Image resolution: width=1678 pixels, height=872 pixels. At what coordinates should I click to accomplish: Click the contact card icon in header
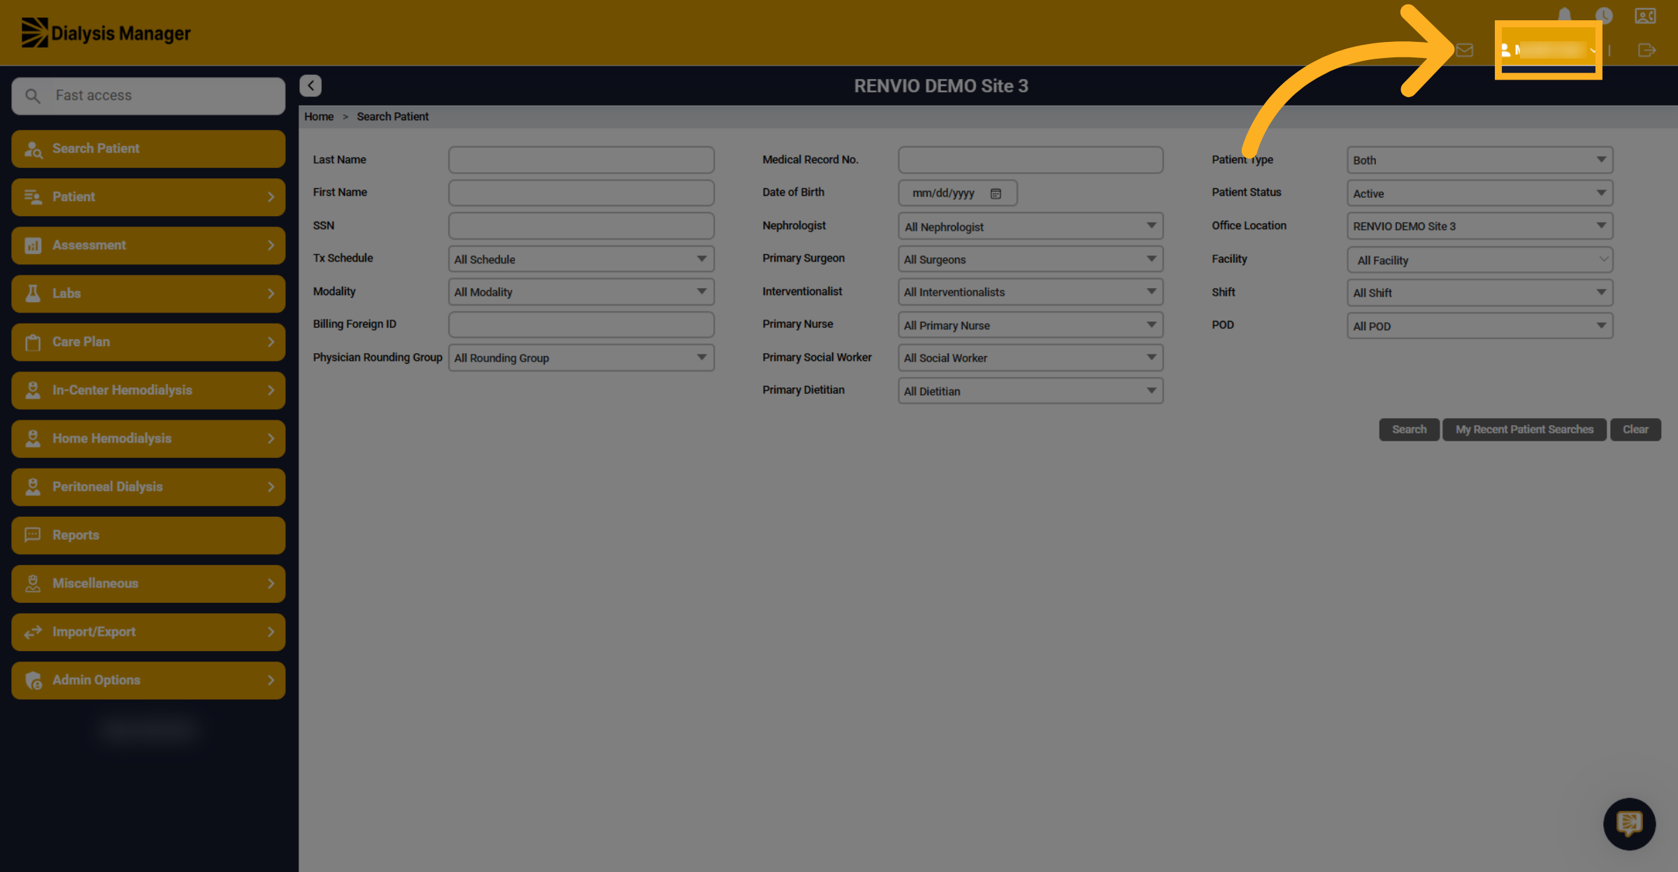1645,15
